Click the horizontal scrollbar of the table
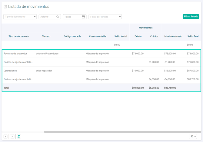The width and height of the screenshot is (203, 142). click(x=121, y=132)
